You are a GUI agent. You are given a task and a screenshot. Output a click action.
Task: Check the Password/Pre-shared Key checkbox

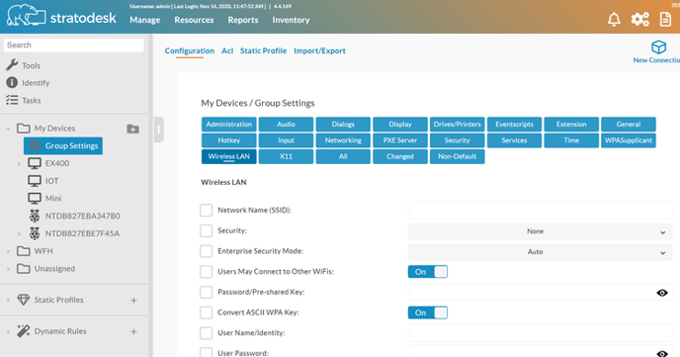[206, 292]
